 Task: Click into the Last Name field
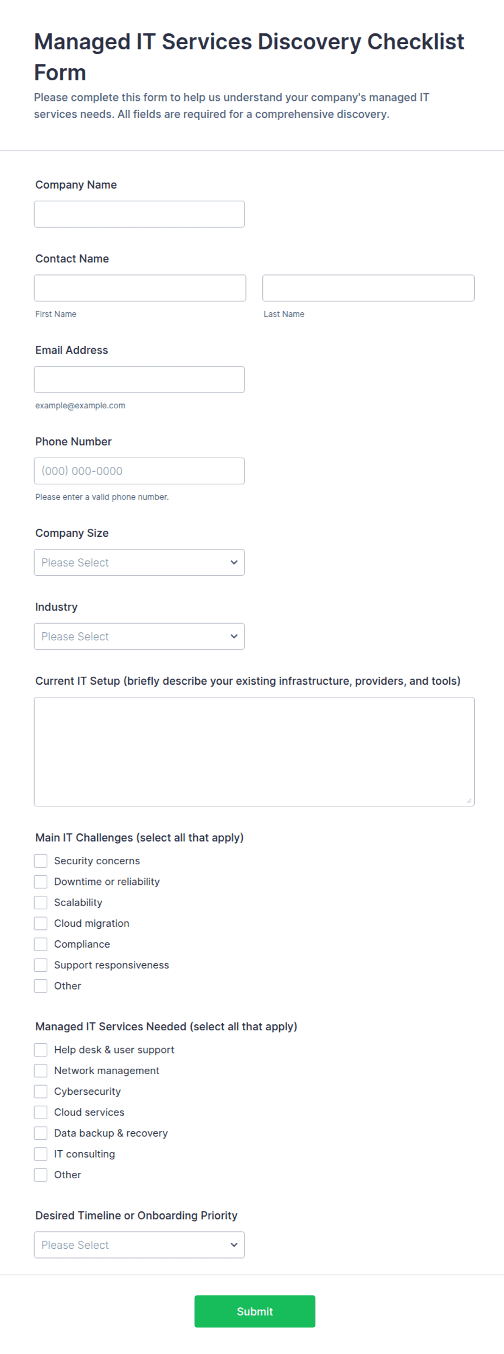pyautogui.click(x=369, y=288)
